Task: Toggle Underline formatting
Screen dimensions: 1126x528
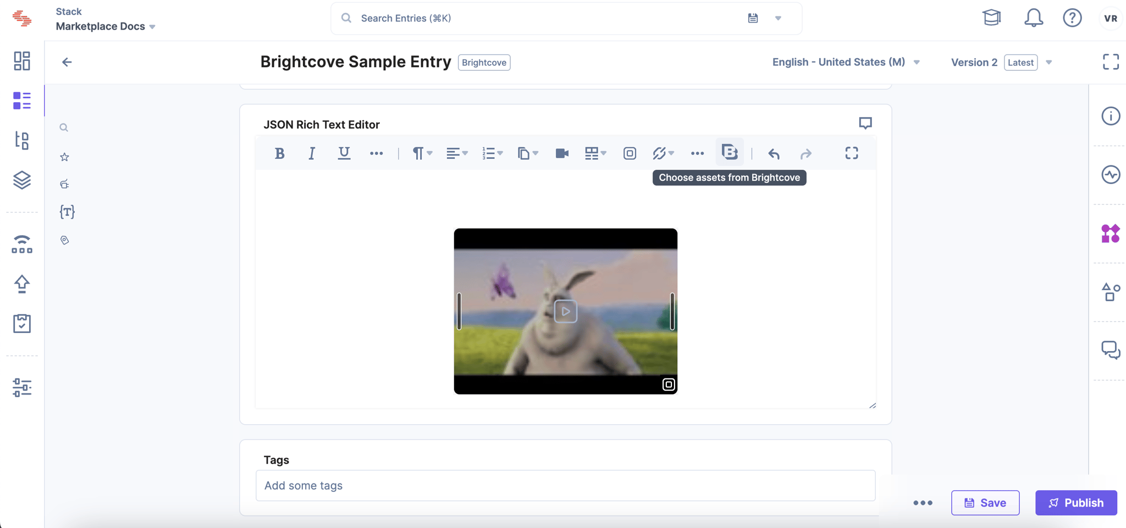Action: click(x=344, y=153)
